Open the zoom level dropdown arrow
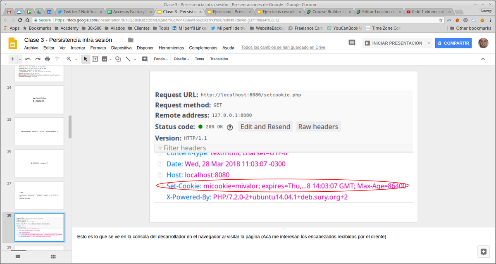 [x=76, y=59]
